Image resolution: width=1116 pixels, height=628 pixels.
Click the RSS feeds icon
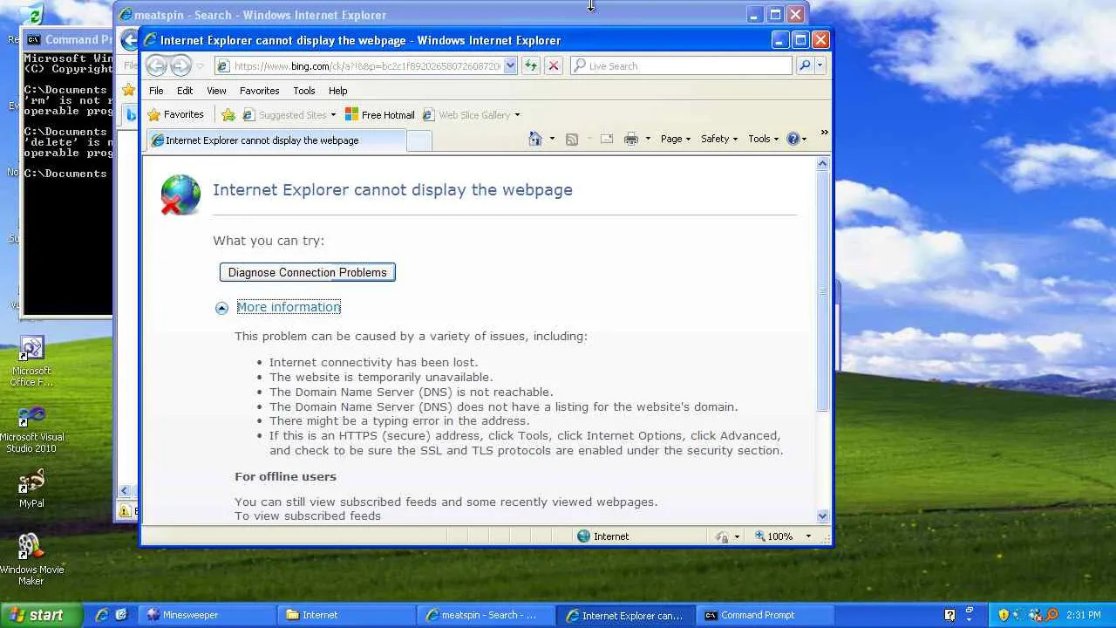(572, 139)
